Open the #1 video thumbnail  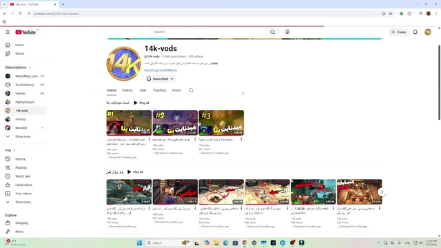(129, 123)
